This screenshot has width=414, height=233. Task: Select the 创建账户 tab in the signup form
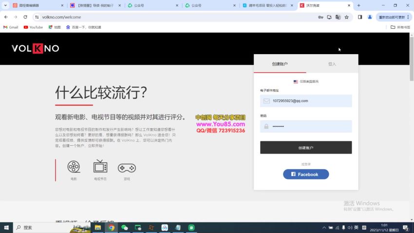(x=280, y=64)
